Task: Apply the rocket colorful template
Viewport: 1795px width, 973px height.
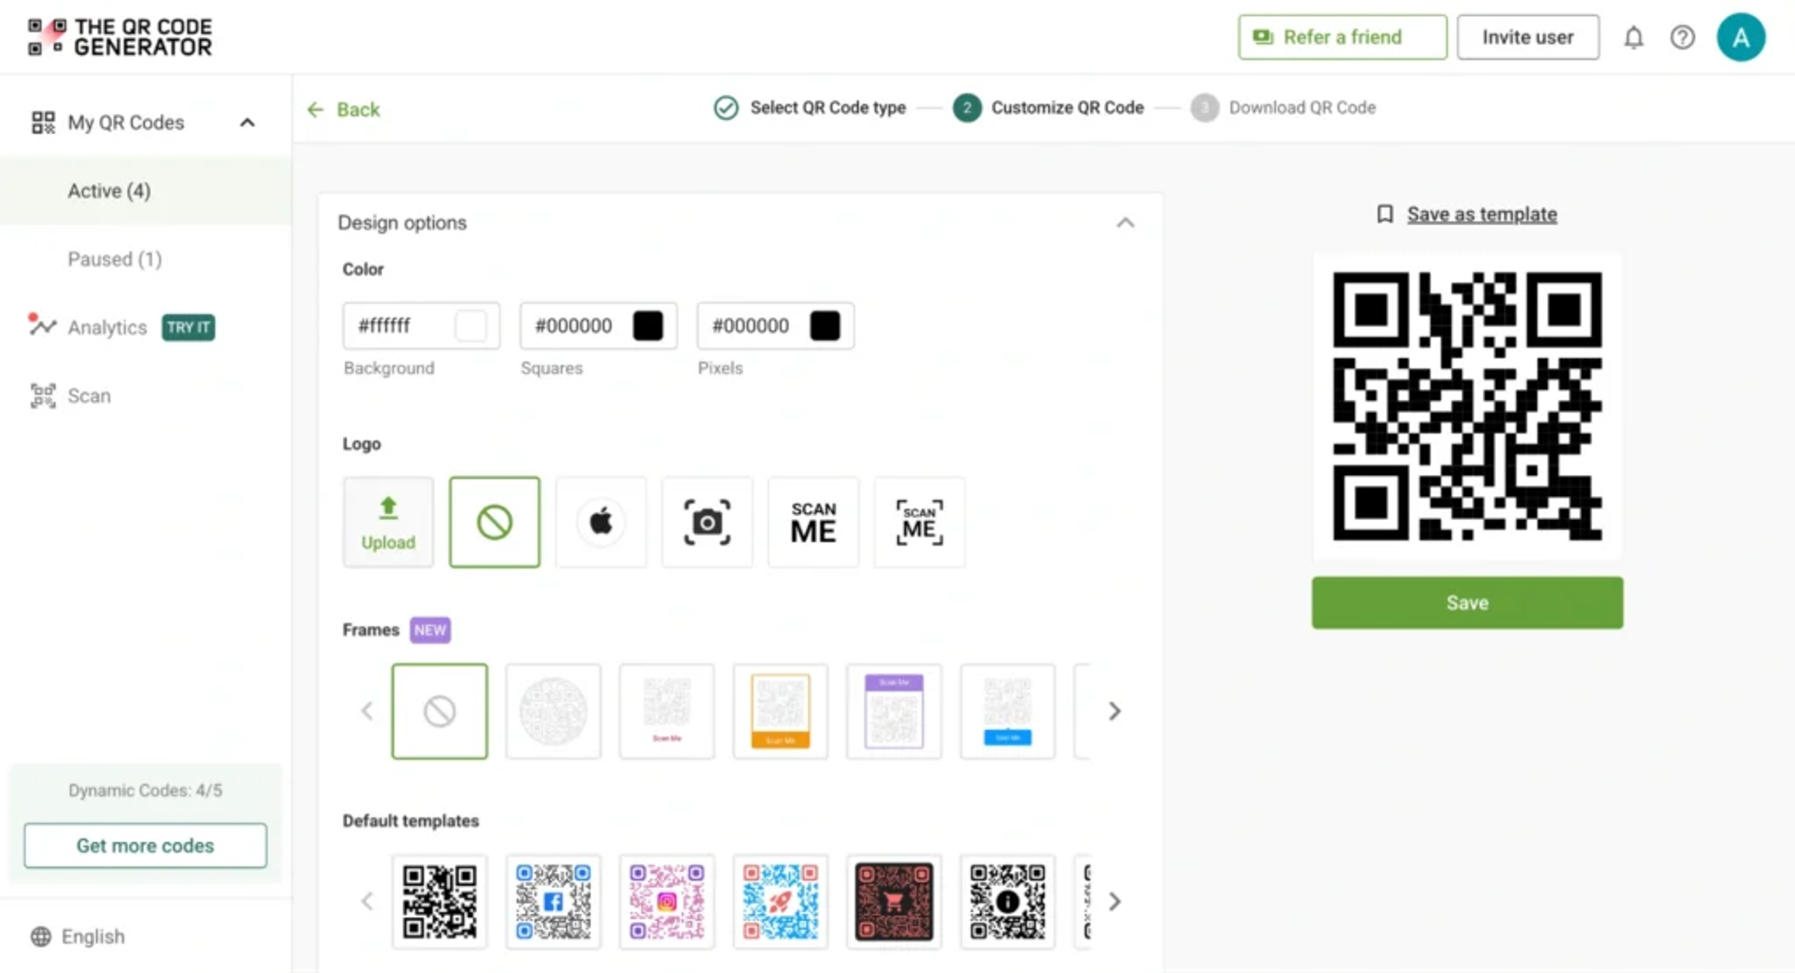Action: 781,902
